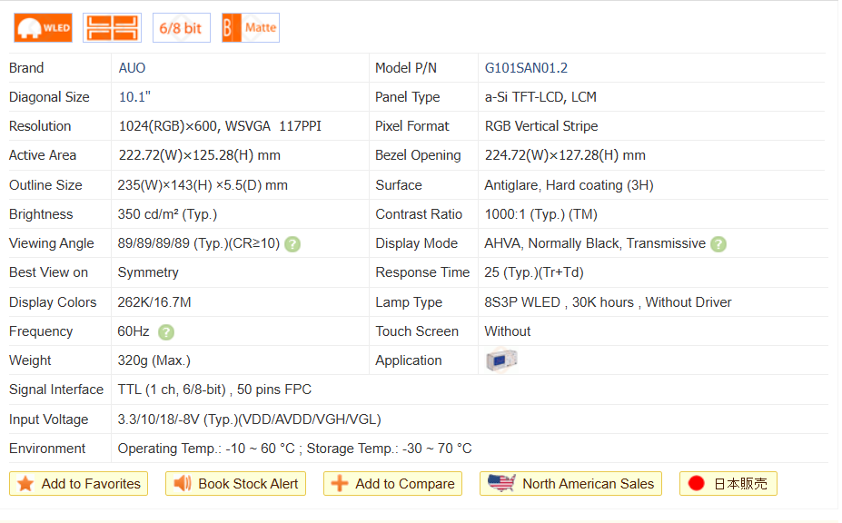Click the 1024(RGB)×600 resolution value
Image resolution: width=842 pixels, height=523 pixels.
[168, 126]
